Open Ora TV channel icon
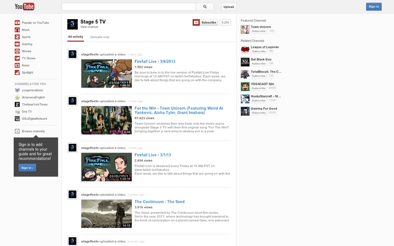394x246 pixels. pos(17,112)
